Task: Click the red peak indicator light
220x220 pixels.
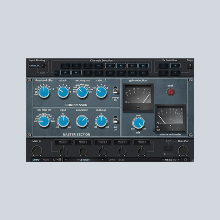Action: click(171, 92)
